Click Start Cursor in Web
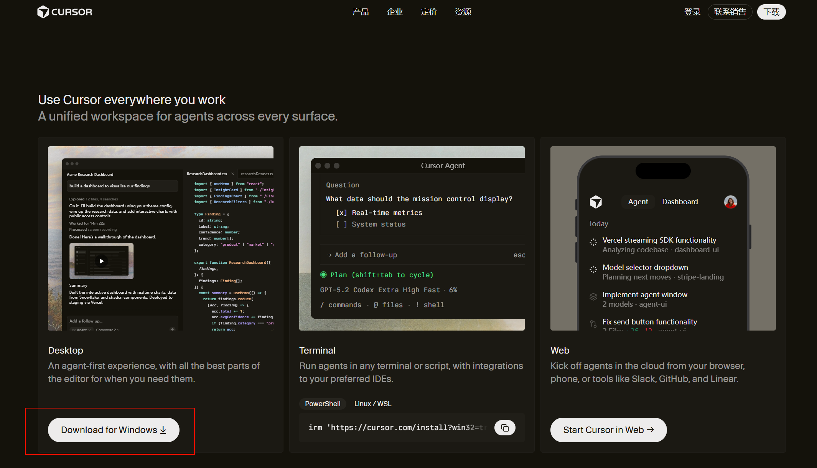This screenshot has width=817, height=468. (608, 430)
